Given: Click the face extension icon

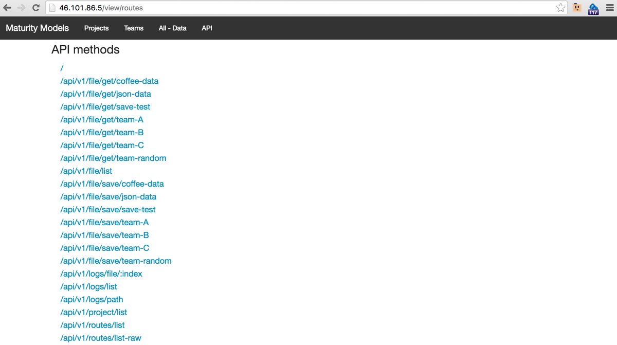Looking at the screenshot, I should [577, 8].
